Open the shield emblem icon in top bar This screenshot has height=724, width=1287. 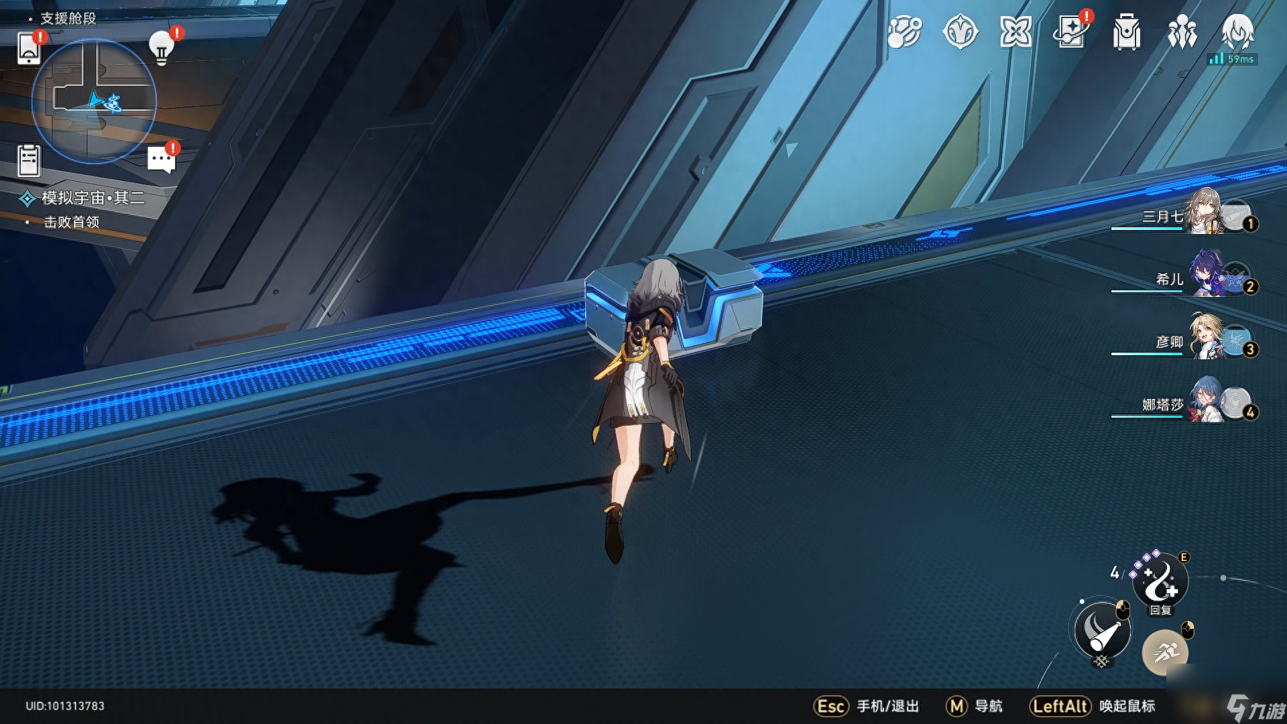click(x=961, y=32)
